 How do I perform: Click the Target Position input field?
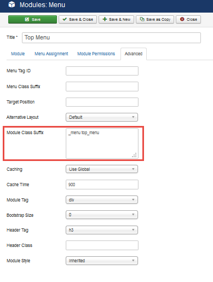pyautogui.click(x=102, y=102)
